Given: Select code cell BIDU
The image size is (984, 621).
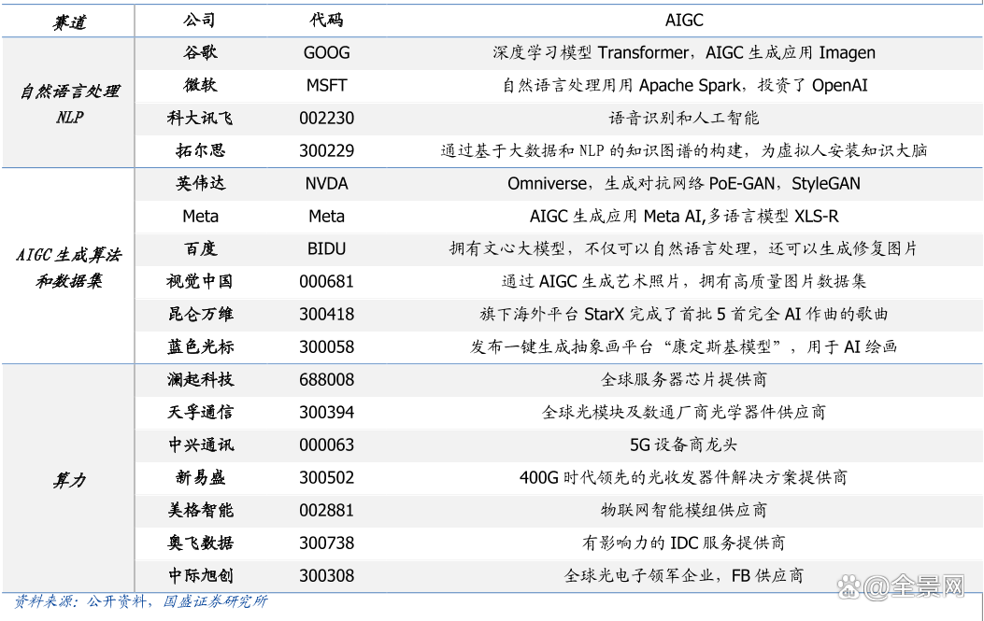Looking at the screenshot, I should 326,249.
